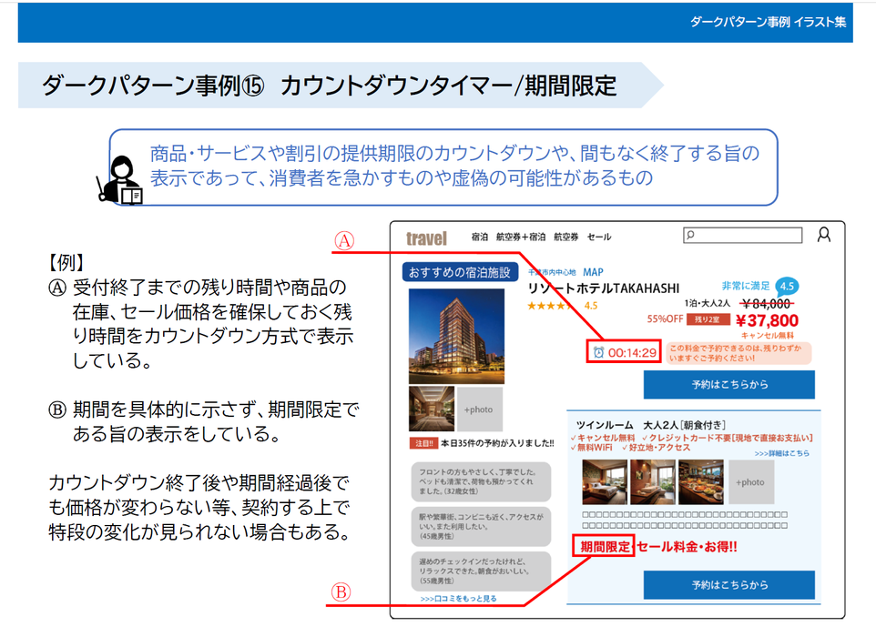This screenshot has height=627, width=876.
Task: Click the hotel lobby thumbnail
Action: point(432,409)
